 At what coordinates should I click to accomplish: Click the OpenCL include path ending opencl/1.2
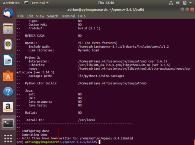point(123,47)
